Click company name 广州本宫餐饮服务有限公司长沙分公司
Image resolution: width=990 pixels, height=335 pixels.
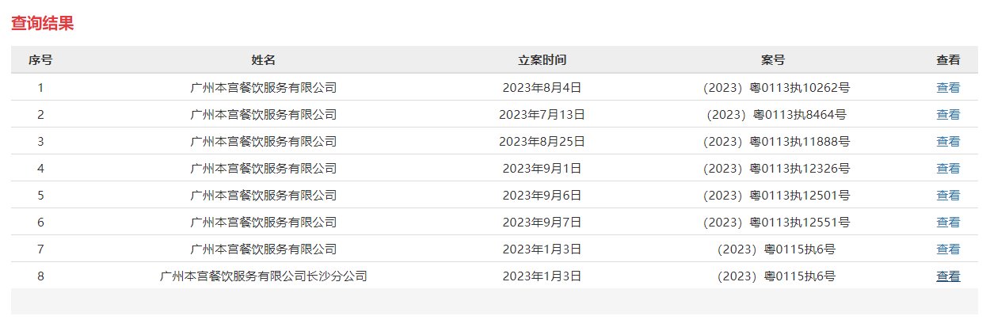[264, 276]
